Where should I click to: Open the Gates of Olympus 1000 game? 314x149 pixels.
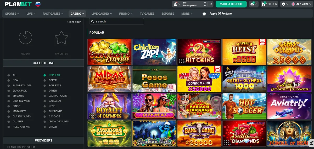pyautogui.click(x=244, y=79)
